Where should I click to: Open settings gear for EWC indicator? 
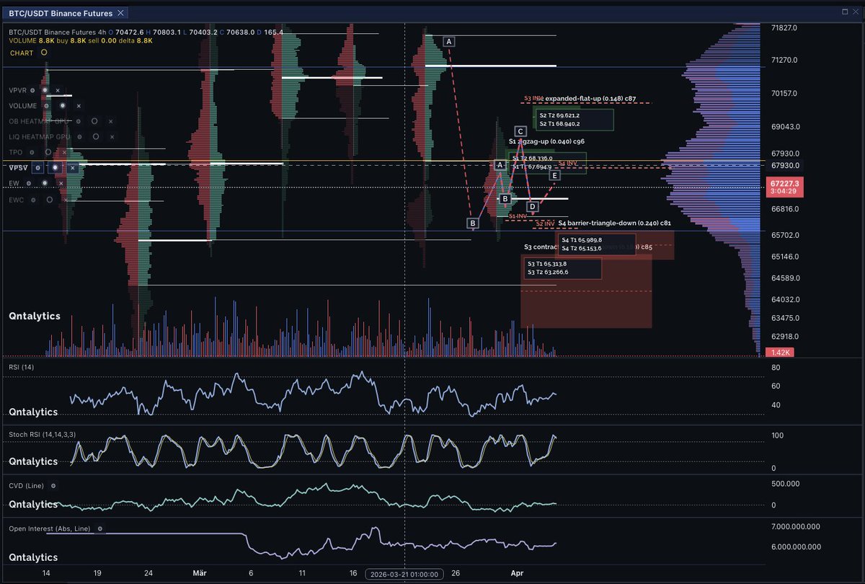[x=33, y=200]
